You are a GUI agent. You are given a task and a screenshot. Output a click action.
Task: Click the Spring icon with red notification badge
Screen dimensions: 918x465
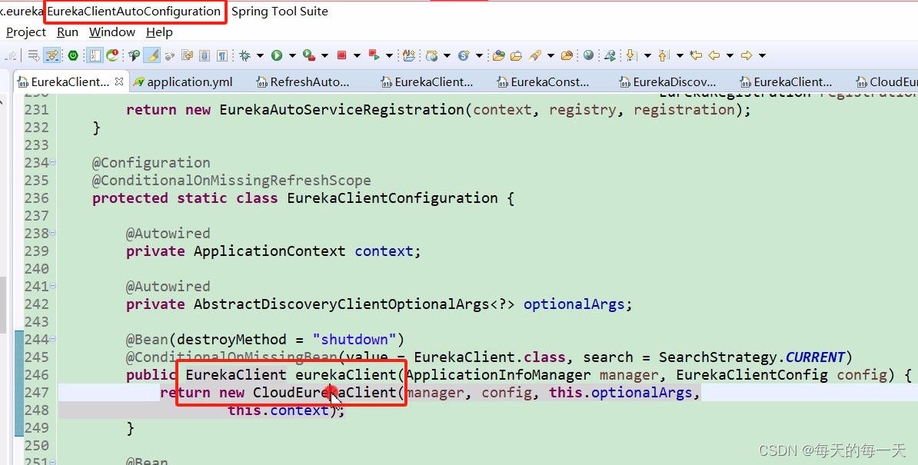coord(112,55)
